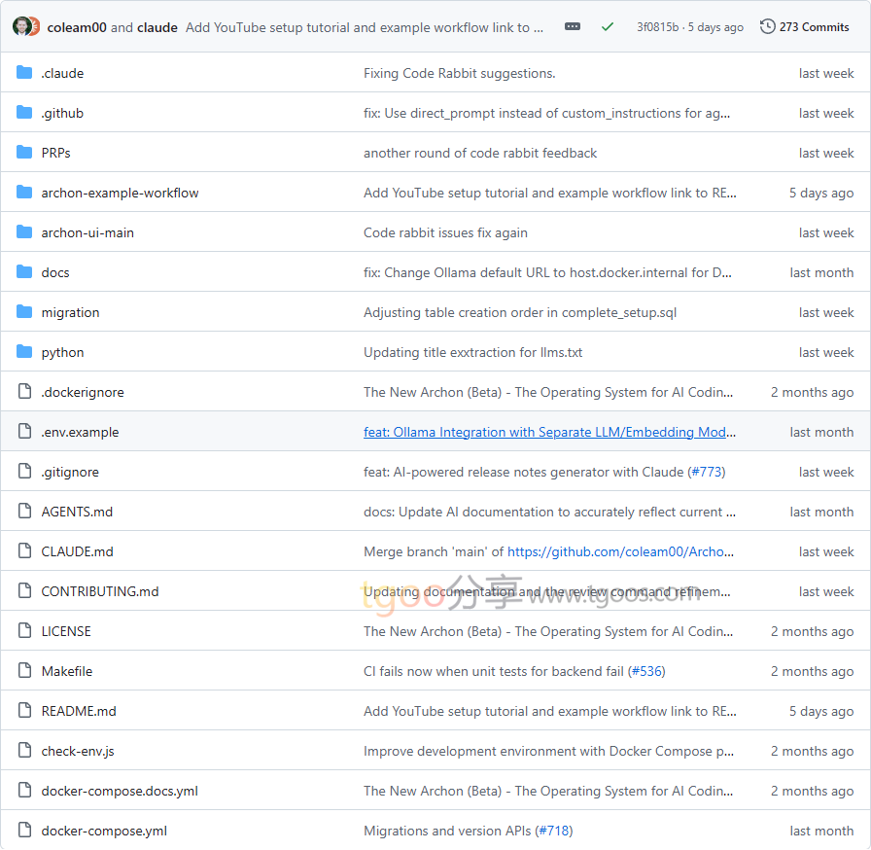
Task: Open the README.md file
Action: [79, 711]
